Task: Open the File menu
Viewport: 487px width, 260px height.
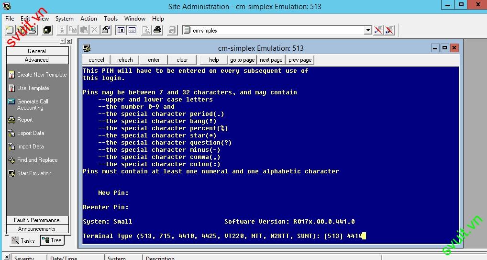Action: pyautogui.click(x=10, y=19)
